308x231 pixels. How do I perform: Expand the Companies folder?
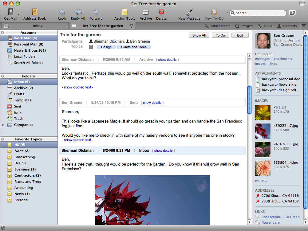click(x=3, y=125)
